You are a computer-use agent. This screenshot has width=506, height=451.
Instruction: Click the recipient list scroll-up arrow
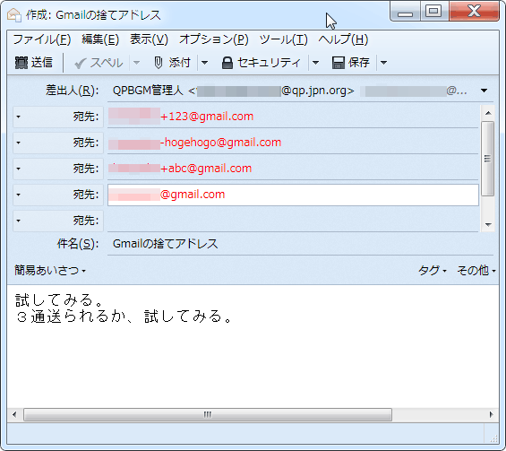[488, 113]
